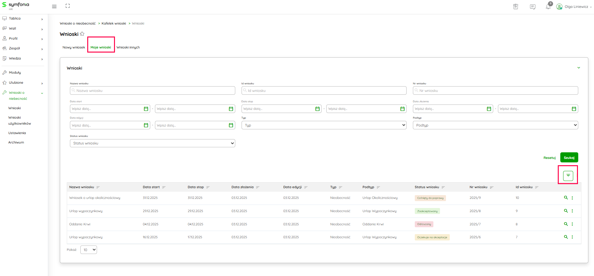This screenshot has height=276, width=594.
Task: Toggle fullscreen mode icon
Action: (68, 6)
